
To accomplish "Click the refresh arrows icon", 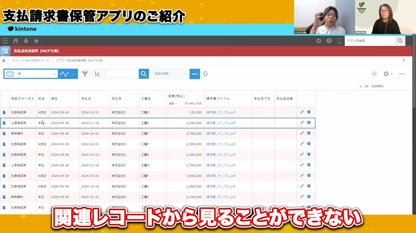I will (x=206, y=74).
